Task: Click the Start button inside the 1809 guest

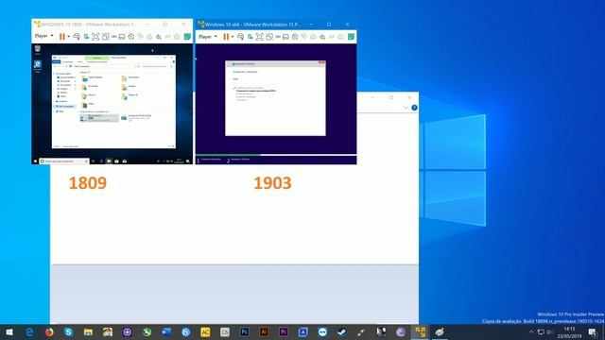Action: [36, 161]
